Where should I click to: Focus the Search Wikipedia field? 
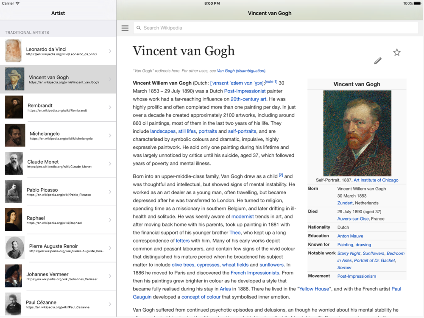pyautogui.click(x=276, y=28)
